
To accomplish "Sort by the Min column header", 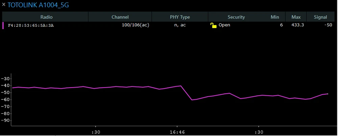I will (275, 17).
